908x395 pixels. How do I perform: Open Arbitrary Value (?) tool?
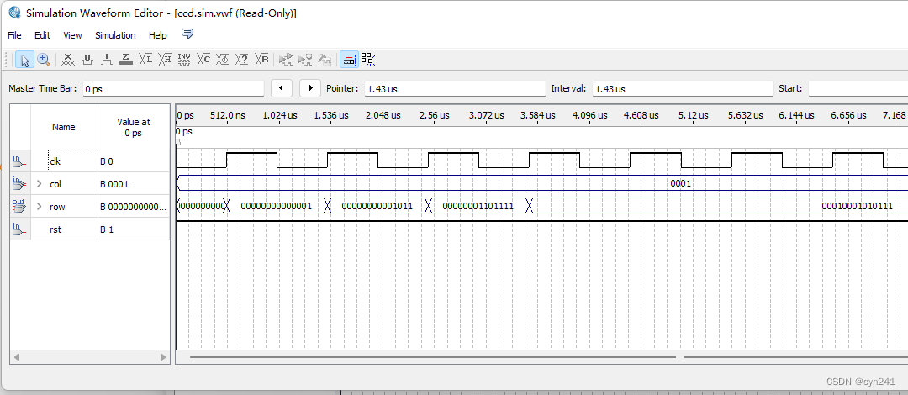point(243,60)
